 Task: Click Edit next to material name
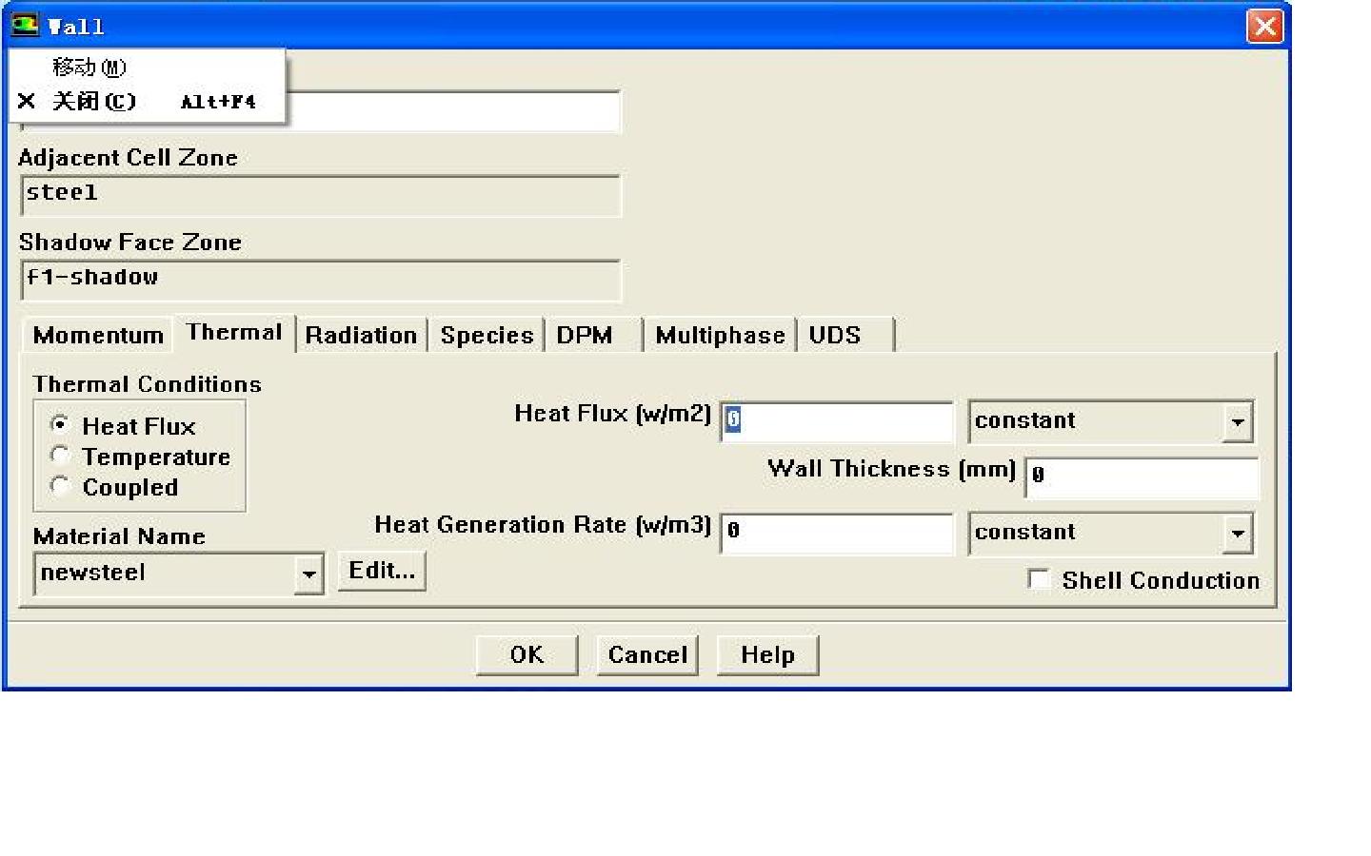382,571
